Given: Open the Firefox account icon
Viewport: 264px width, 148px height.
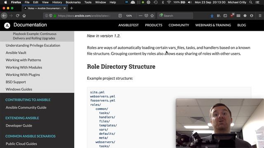Looking at the screenshot, I should point(252,16).
